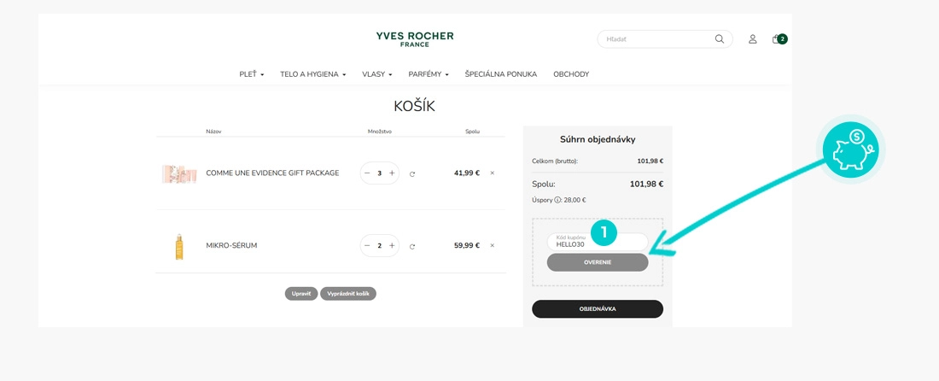Open the user account icon
Viewport: 939px width, 381px height.
click(753, 39)
